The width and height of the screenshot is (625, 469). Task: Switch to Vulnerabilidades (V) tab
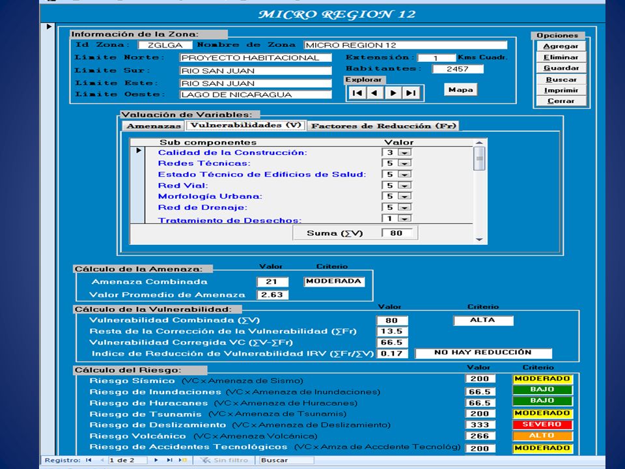pyautogui.click(x=245, y=125)
